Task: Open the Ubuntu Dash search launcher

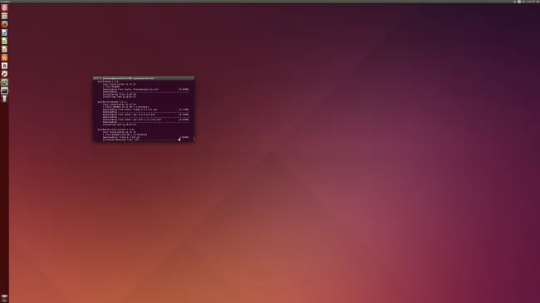Action: pos(4,7)
